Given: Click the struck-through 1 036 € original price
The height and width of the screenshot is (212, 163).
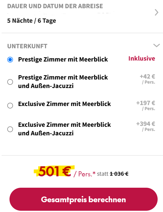Looking at the screenshot, I should click(119, 174).
